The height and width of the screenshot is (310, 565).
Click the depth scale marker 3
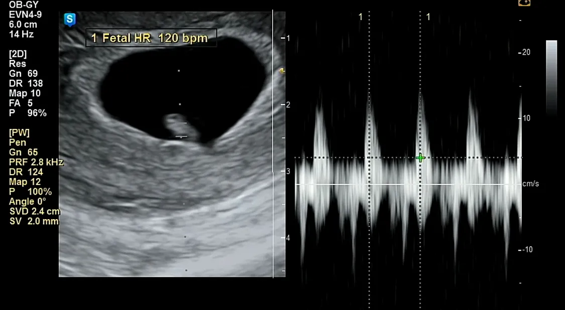pos(288,171)
